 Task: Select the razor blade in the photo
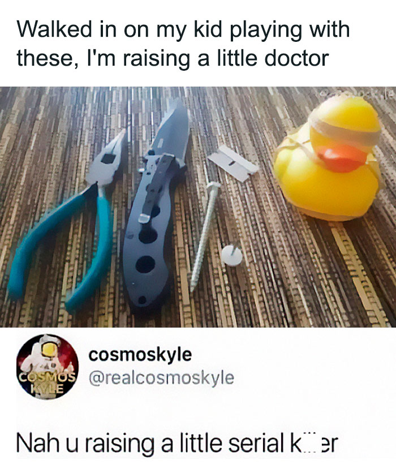(233, 163)
